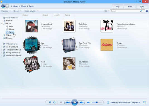
Task: Toggle shuffle in playback controls
Action: 50,102
